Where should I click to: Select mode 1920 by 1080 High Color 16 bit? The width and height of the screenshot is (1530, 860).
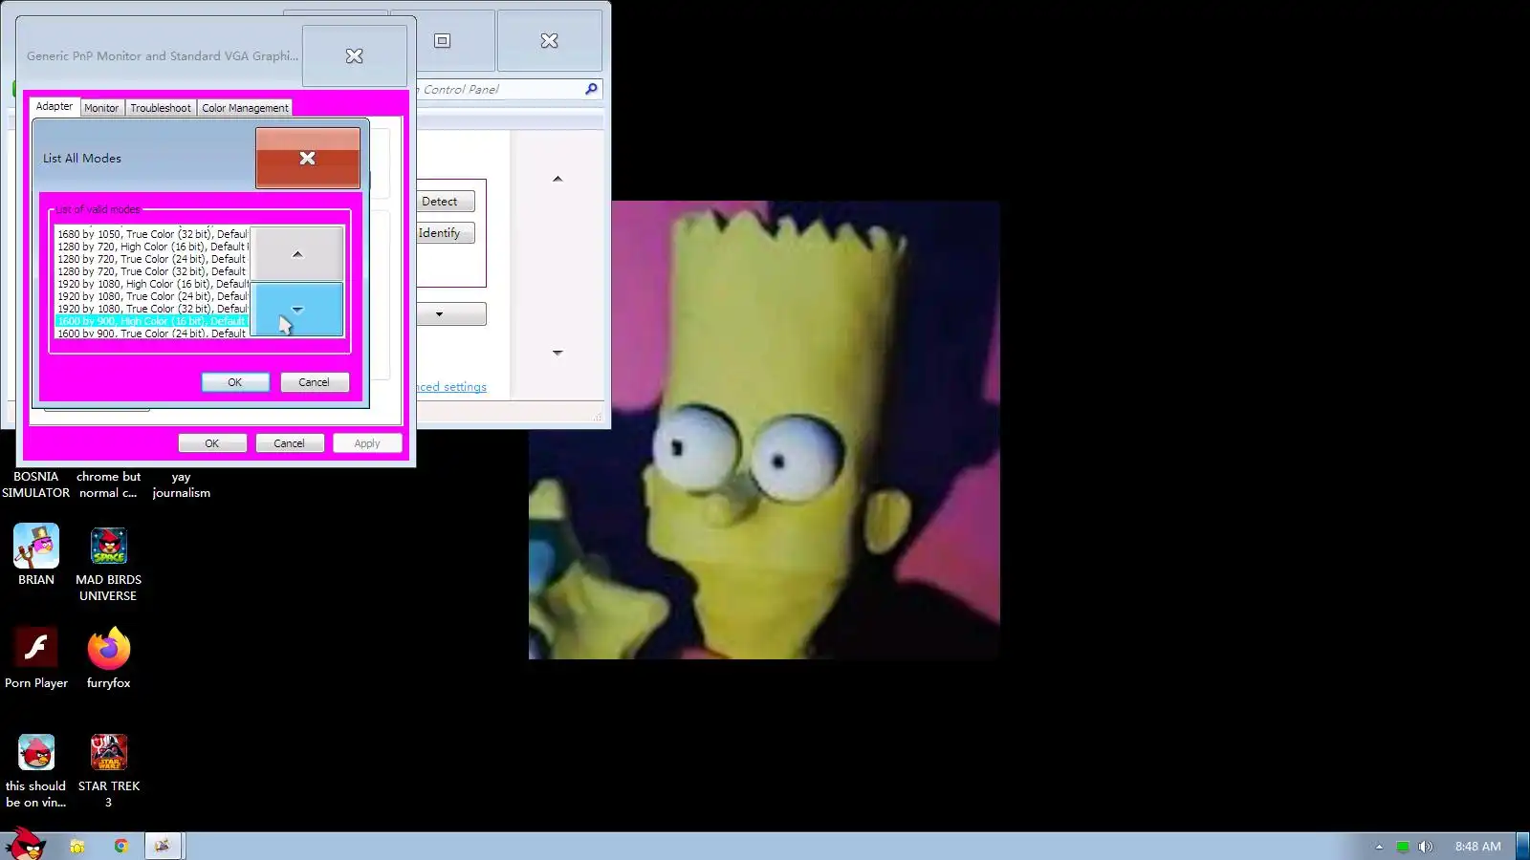(152, 284)
